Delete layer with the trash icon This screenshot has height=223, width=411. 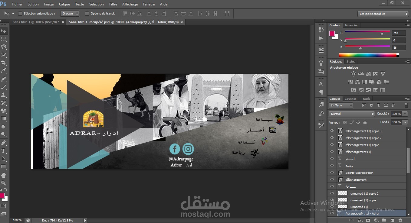coord(400,220)
